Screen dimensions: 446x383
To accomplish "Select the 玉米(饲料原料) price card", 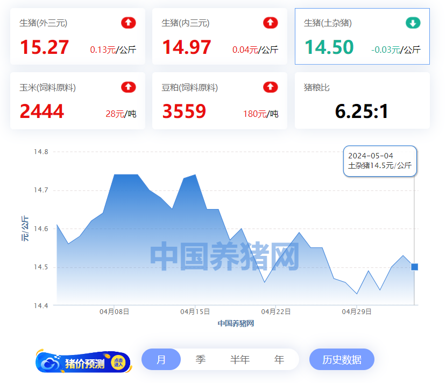I will [77, 101].
